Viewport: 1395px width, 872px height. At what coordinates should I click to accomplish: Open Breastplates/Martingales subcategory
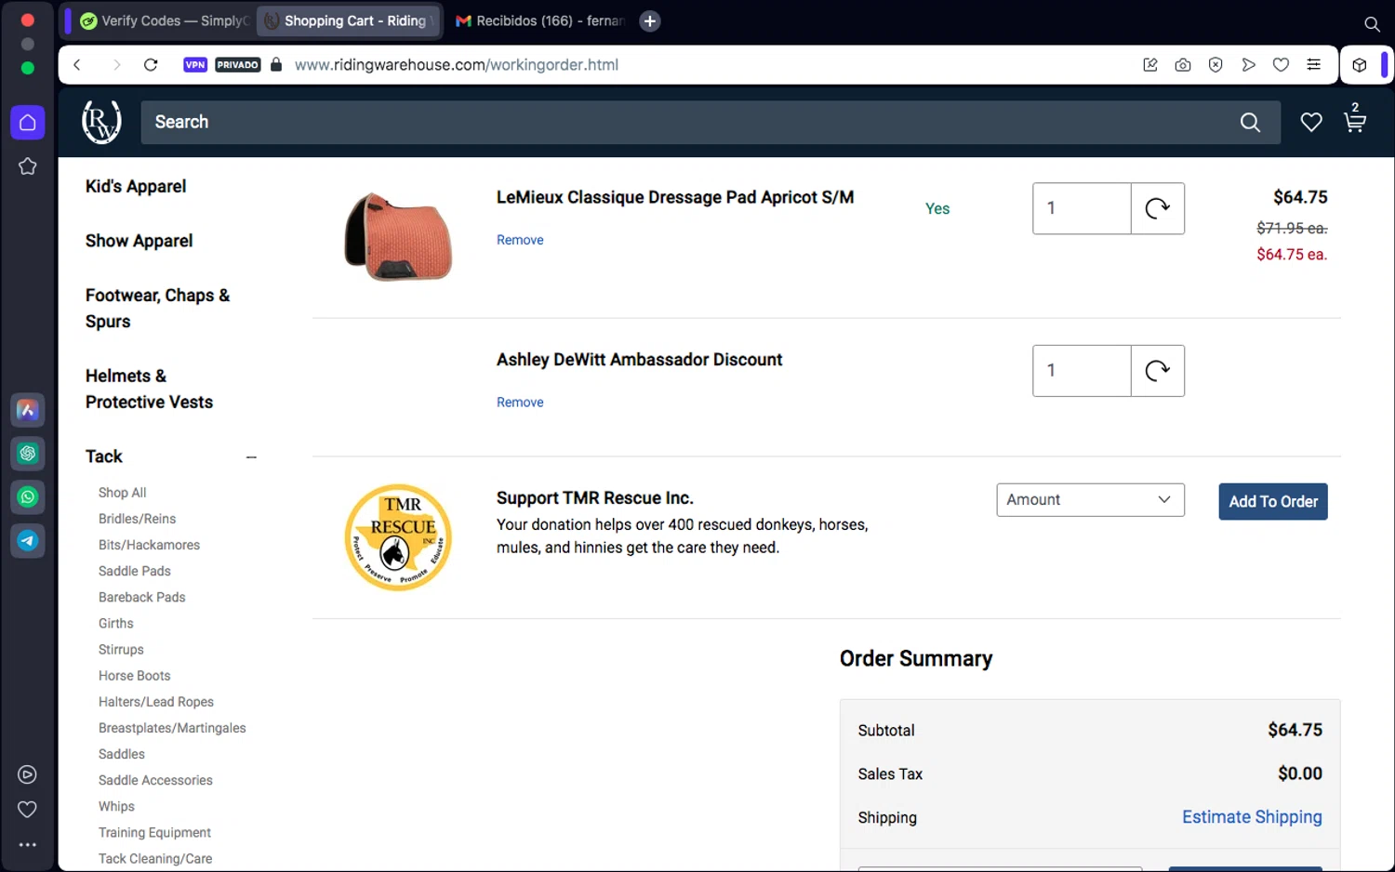pyautogui.click(x=172, y=728)
